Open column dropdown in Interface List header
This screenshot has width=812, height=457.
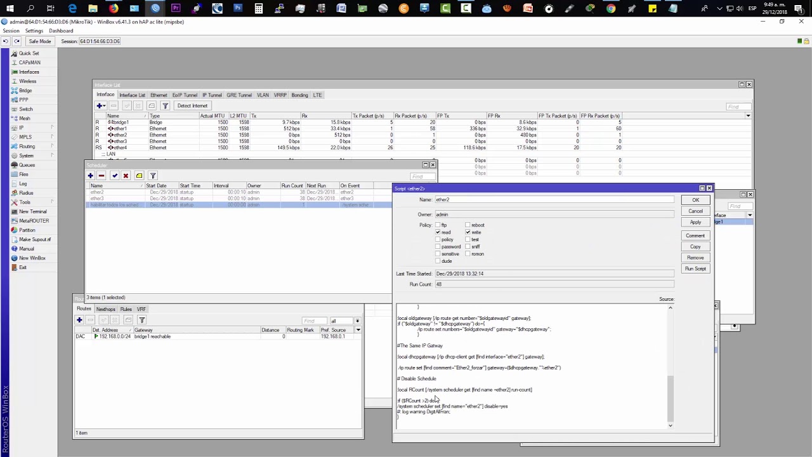(748, 116)
